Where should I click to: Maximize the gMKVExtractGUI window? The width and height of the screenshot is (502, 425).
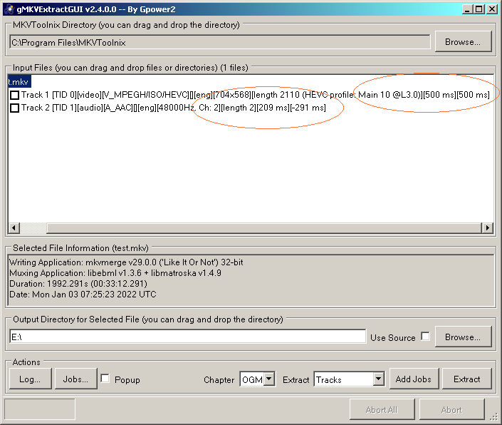[x=479, y=9]
